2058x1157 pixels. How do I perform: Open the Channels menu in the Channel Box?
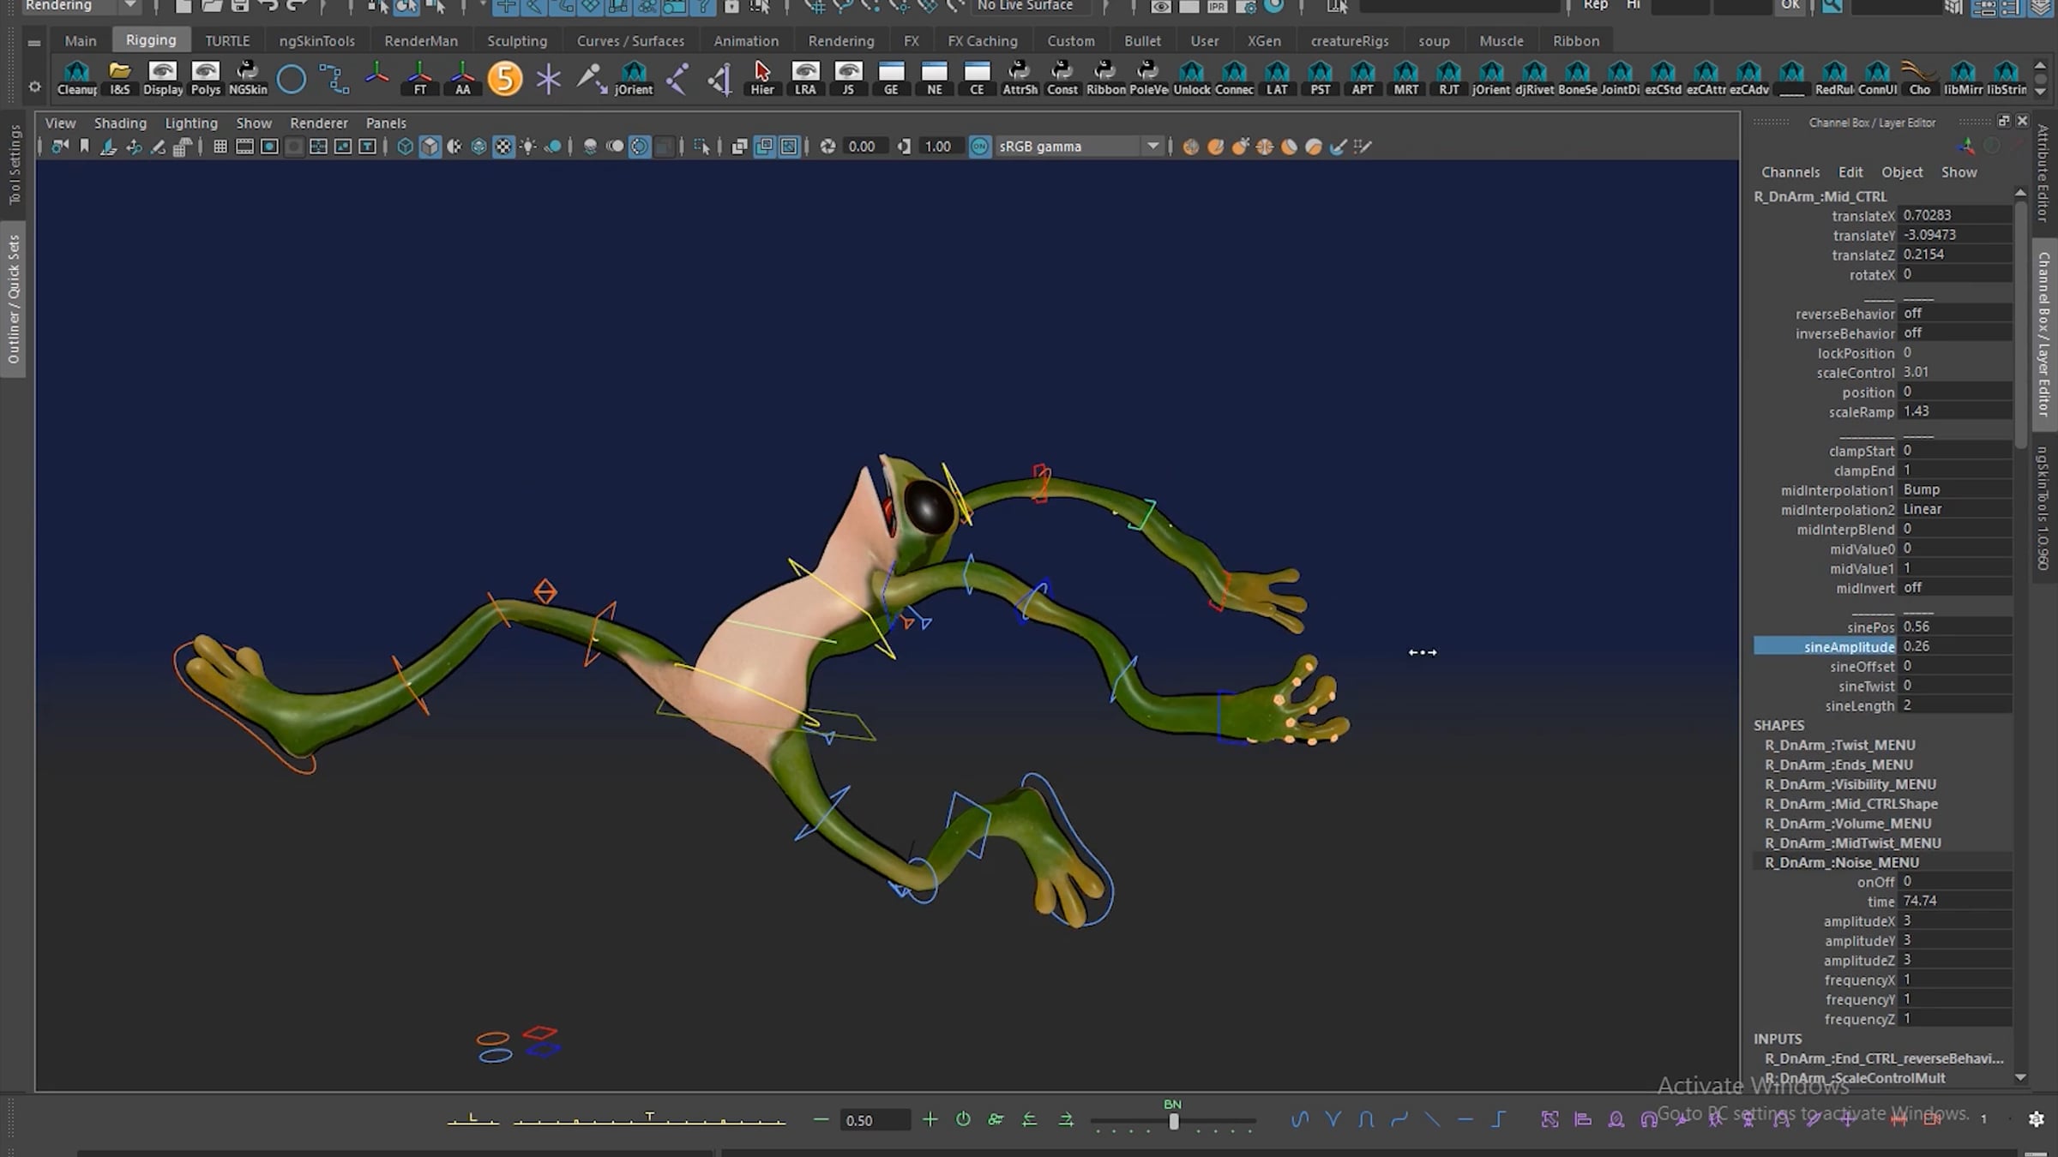pyautogui.click(x=1790, y=171)
